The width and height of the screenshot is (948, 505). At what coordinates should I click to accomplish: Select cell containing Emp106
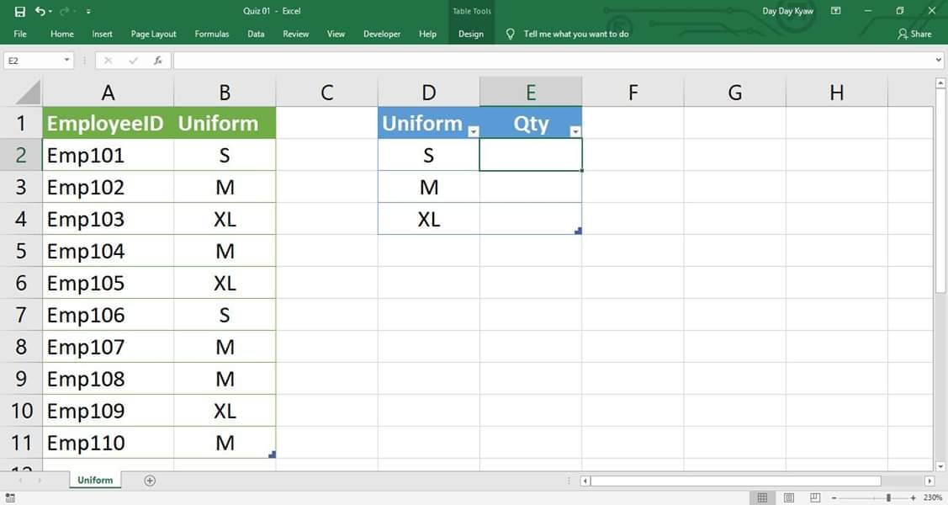[108, 315]
